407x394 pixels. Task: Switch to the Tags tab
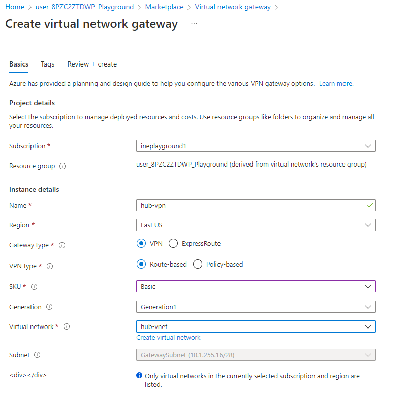(x=48, y=64)
